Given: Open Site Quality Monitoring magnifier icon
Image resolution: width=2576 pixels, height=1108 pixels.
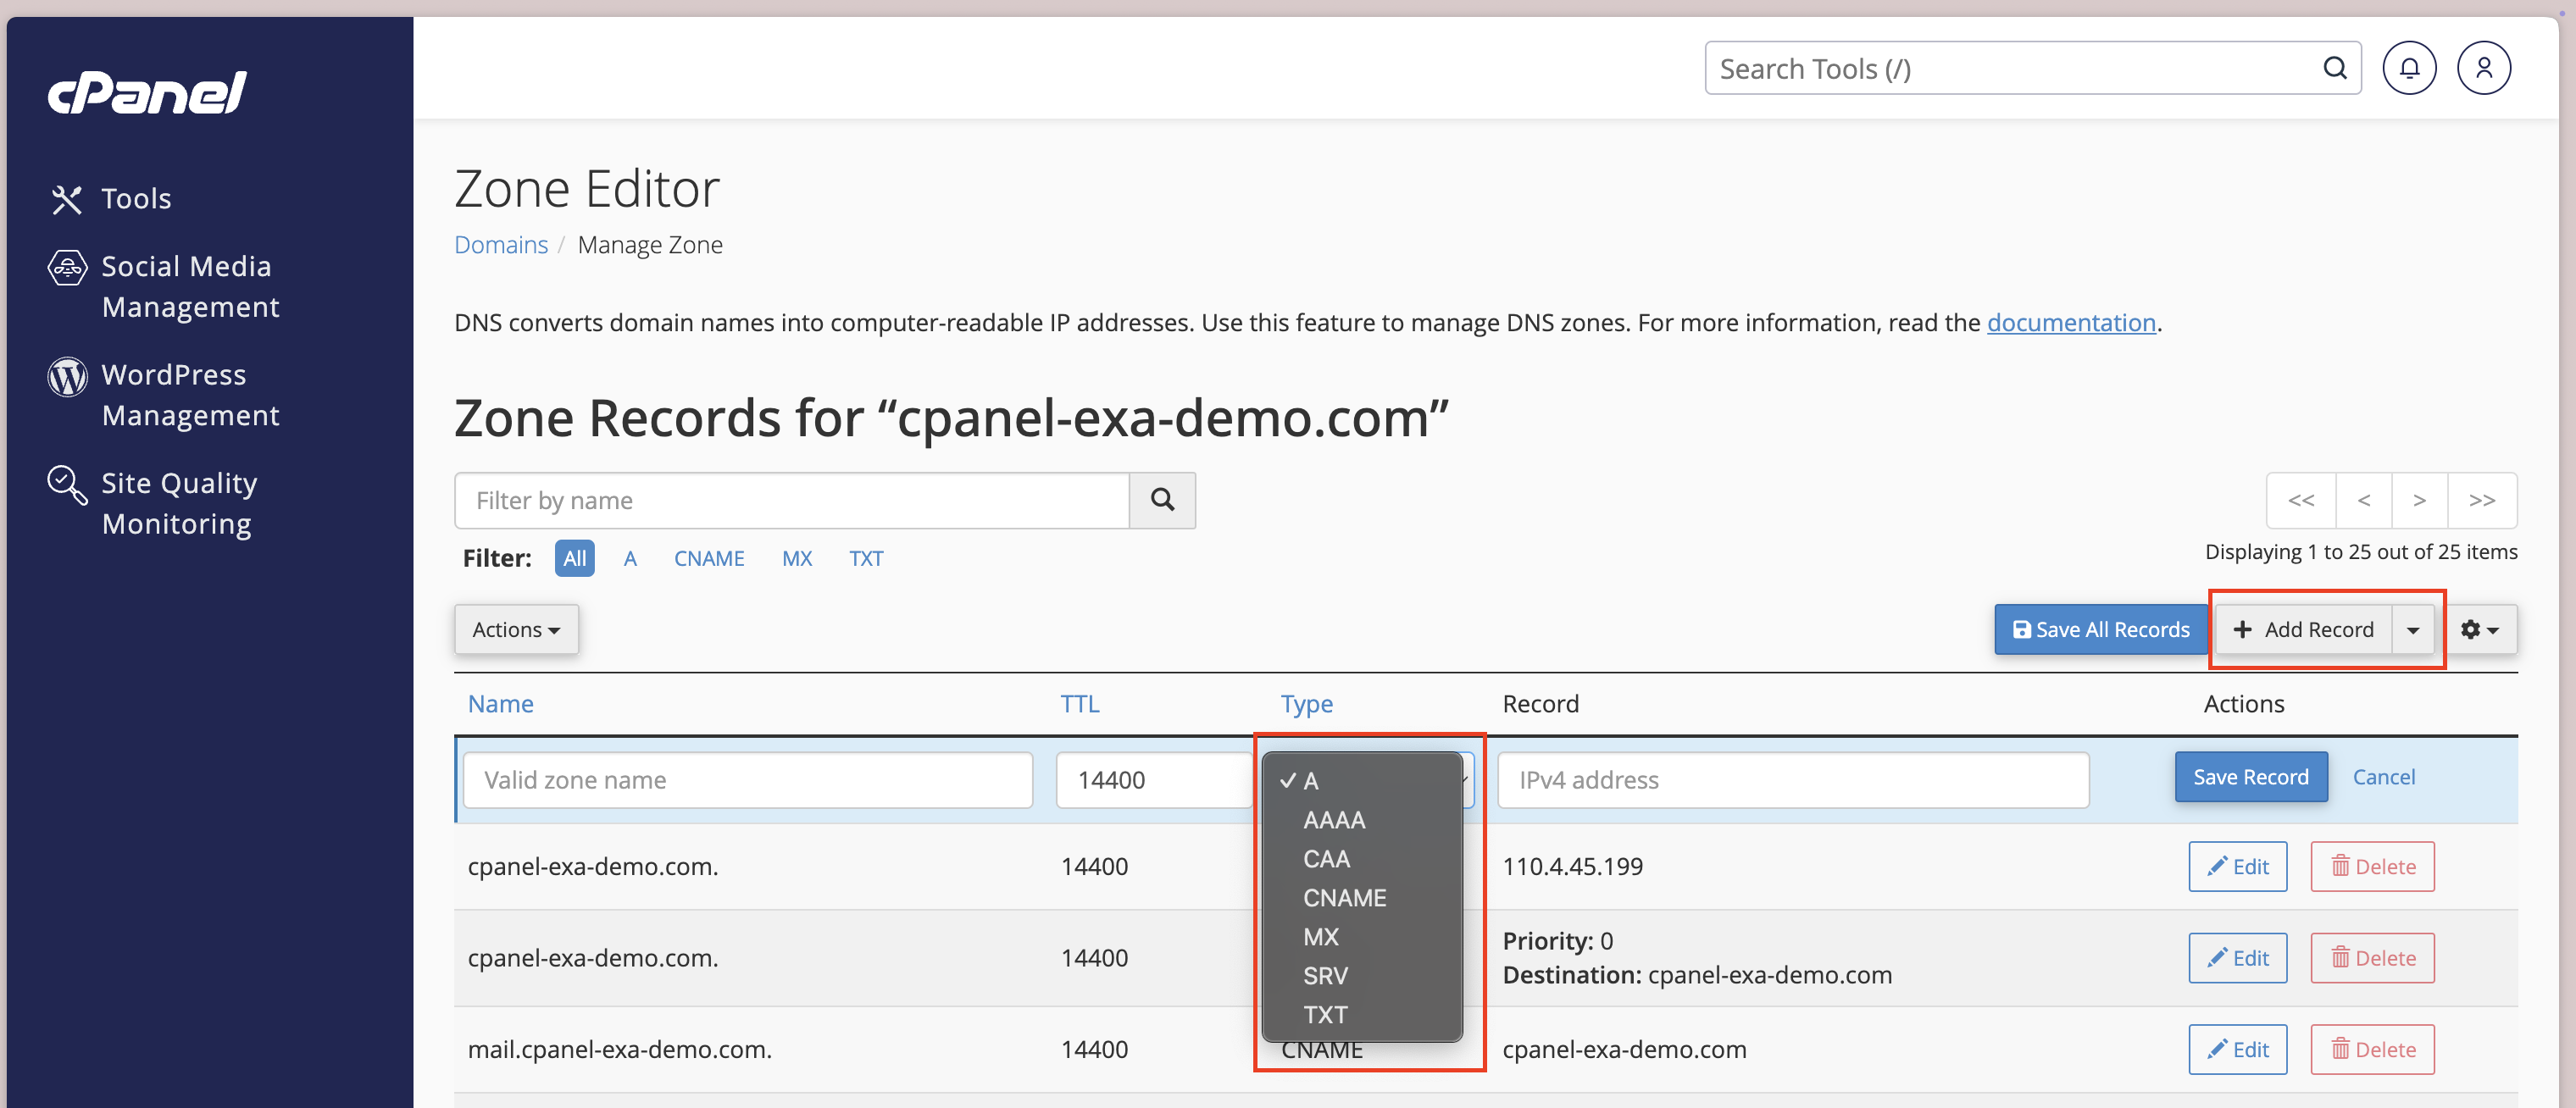Looking at the screenshot, I should pyautogui.click(x=67, y=485).
